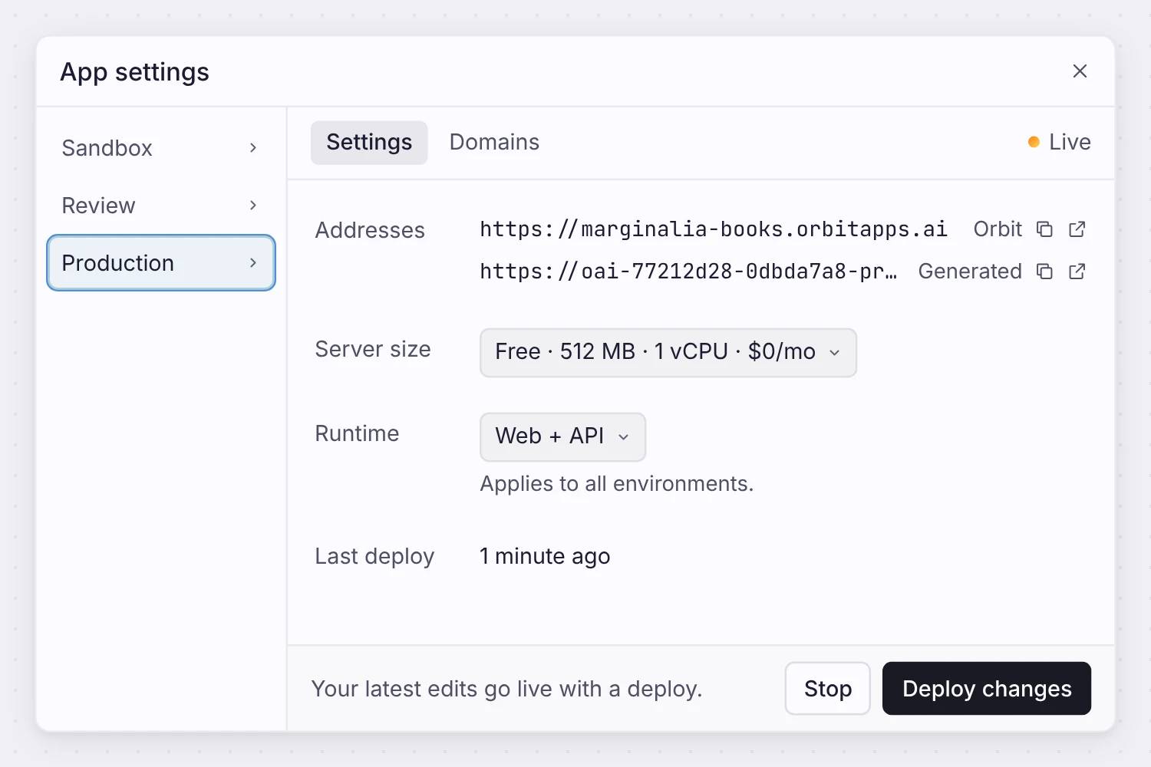Click the 'Server size' field label

(373, 349)
